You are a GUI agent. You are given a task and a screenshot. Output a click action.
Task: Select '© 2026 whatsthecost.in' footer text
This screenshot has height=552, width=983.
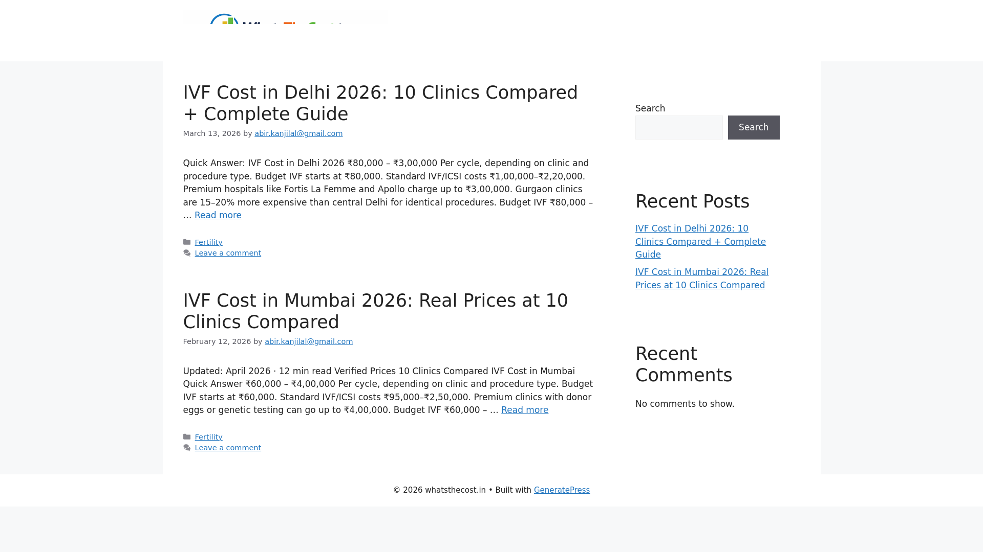tap(439, 490)
